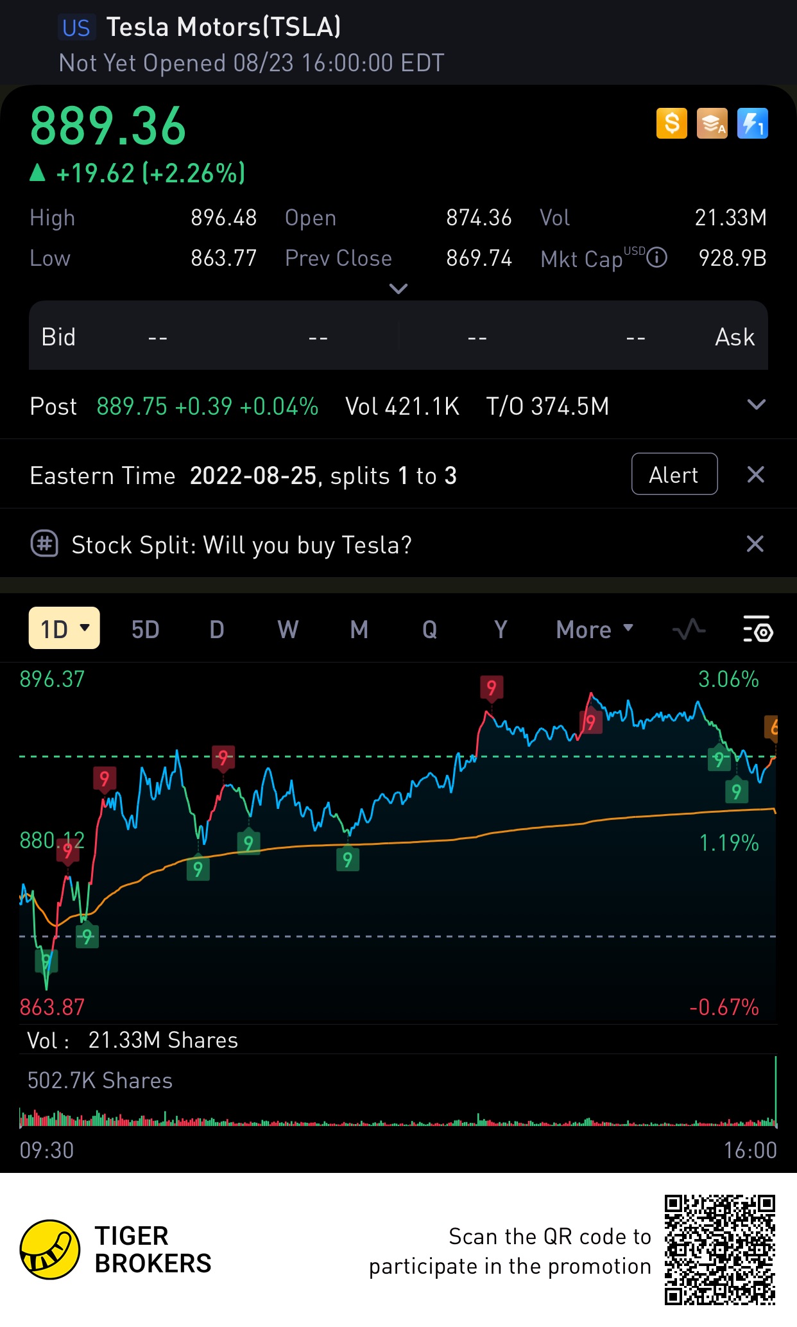Tap the orange dollar sign icon
Viewport: 797px width, 1327px height.
[x=672, y=123]
